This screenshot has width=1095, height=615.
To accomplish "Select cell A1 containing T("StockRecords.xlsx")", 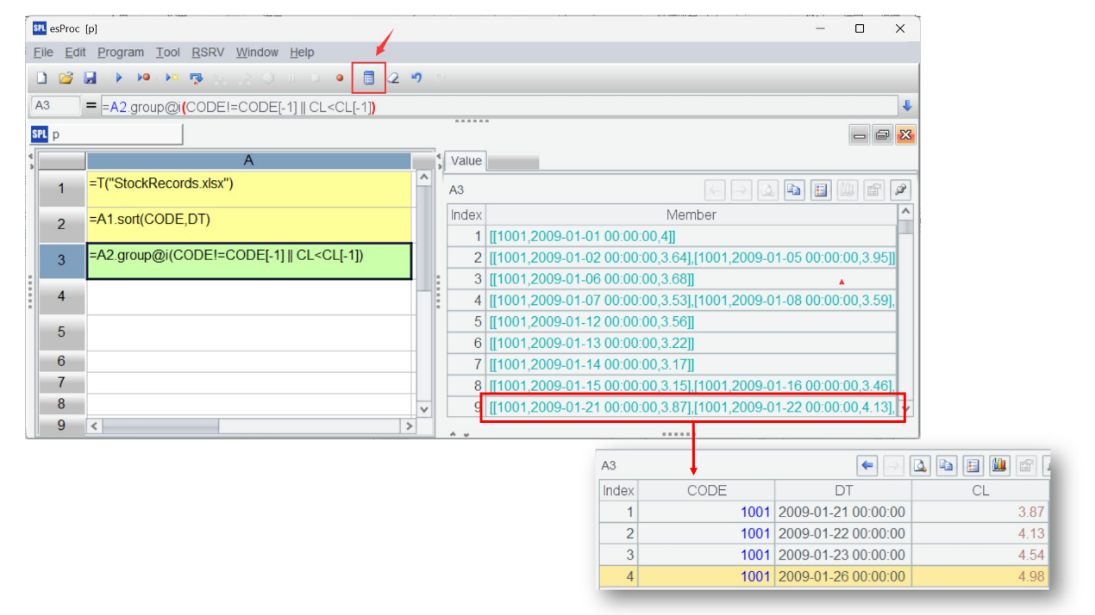I will click(249, 188).
